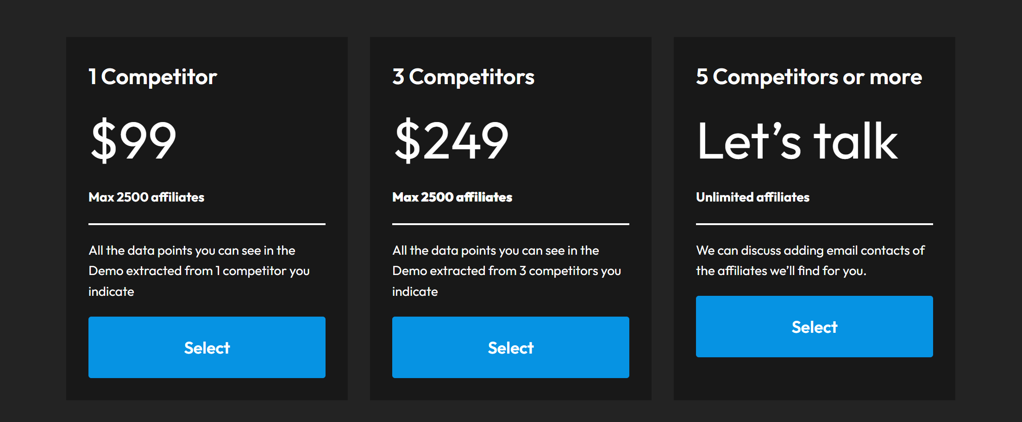Click the 5 Competitors or more heading
The width and height of the screenshot is (1022, 422).
[x=809, y=77]
